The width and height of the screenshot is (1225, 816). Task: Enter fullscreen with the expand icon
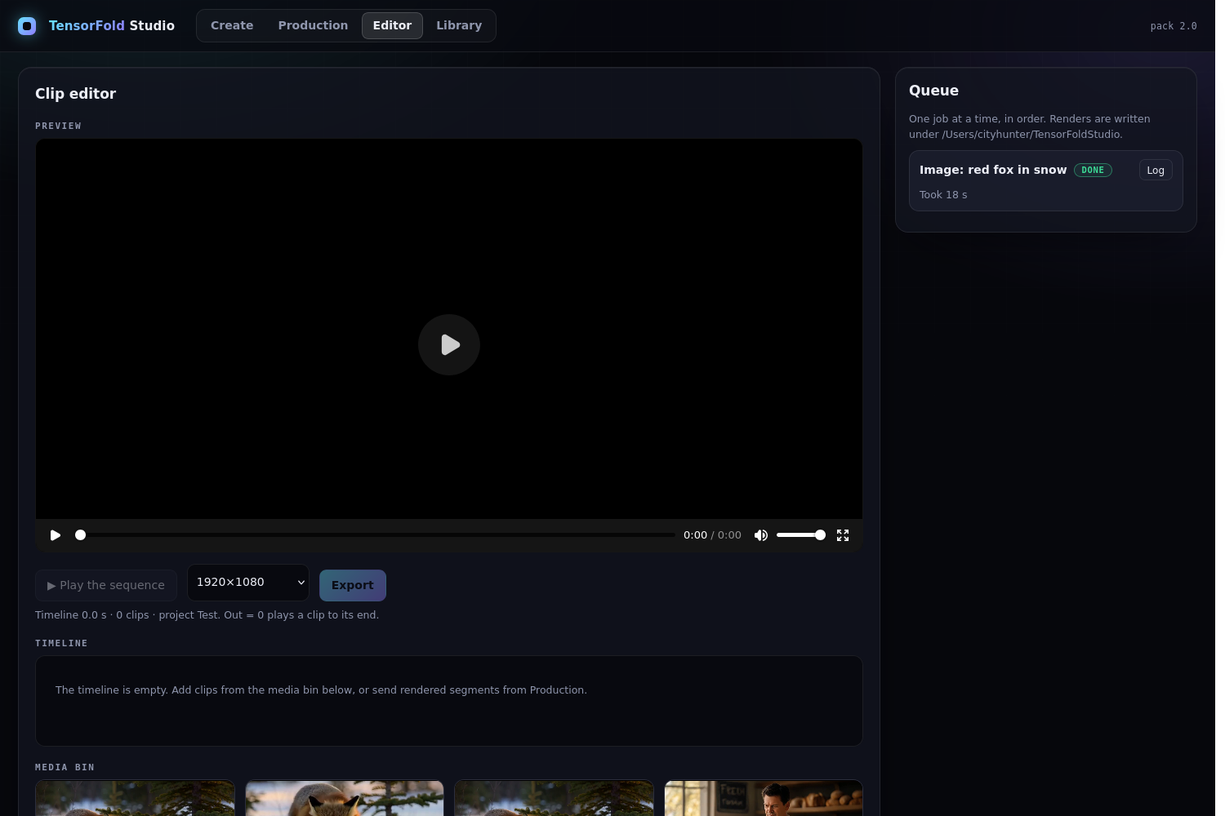tap(843, 535)
